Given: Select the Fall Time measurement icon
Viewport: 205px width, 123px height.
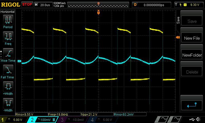Looking at the screenshot, I should pyautogui.click(x=8, y=70).
